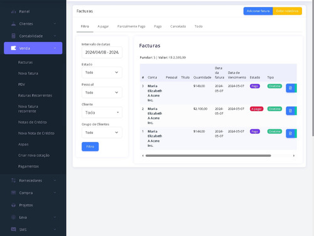Click the SMS message icon
The width and height of the screenshot is (314, 236).
click(x=13, y=229)
